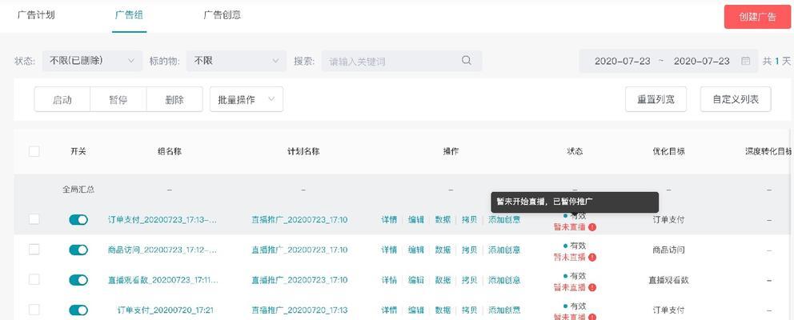The height and width of the screenshot is (320, 794).
Task: Click the keyword search input field
Action: coord(402,62)
